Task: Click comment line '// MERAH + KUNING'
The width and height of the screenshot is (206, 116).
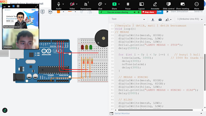Action: pyautogui.click(x=133, y=77)
